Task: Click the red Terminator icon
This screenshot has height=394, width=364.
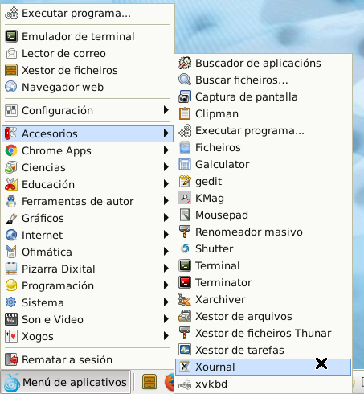Action: (x=185, y=282)
